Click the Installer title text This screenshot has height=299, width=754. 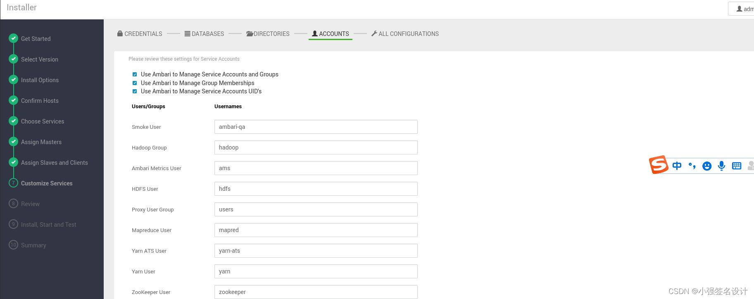pos(21,7)
